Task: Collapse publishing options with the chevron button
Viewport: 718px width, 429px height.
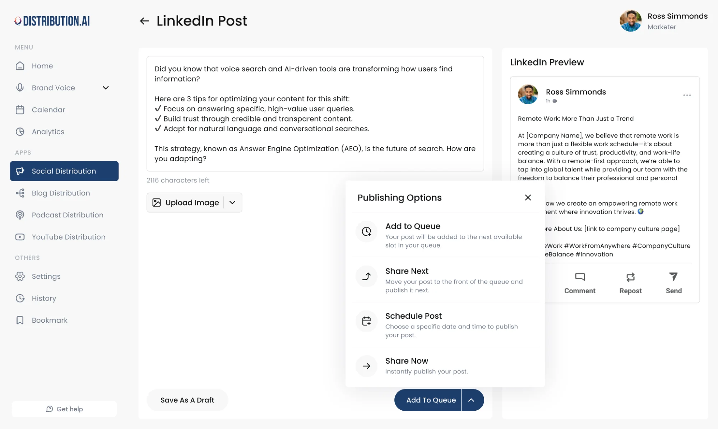Action: (x=472, y=400)
